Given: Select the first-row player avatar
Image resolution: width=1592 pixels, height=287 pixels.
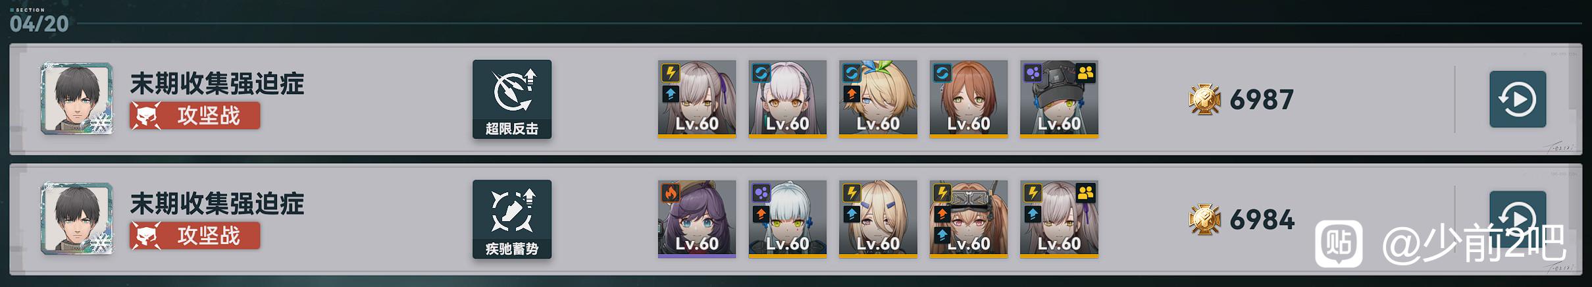Looking at the screenshot, I should tap(78, 99).
